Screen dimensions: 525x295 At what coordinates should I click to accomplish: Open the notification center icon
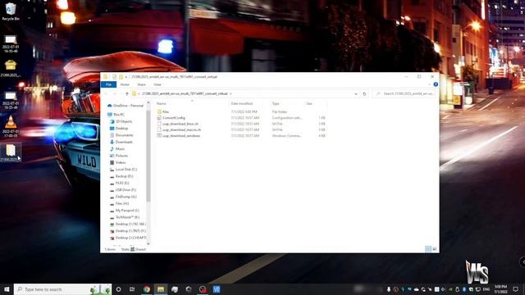(x=516, y=289)
